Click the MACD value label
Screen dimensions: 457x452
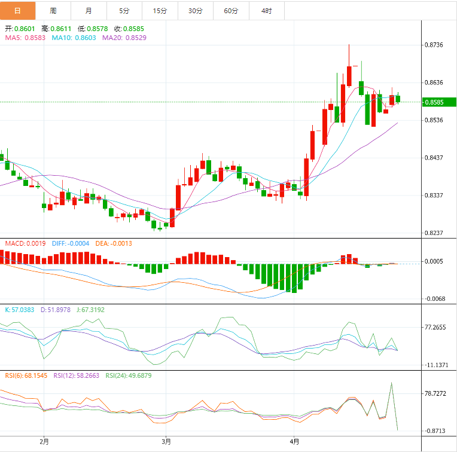tap(25, 243)
